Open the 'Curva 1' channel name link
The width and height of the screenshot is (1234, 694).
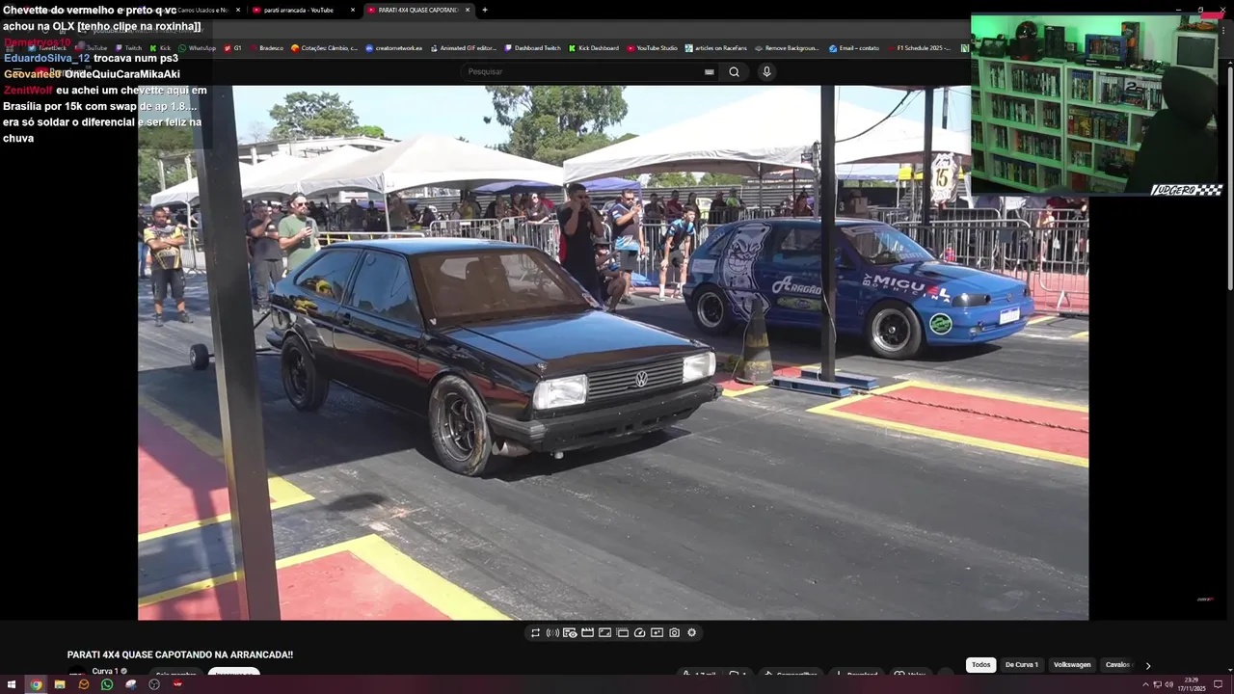[105, 671]
